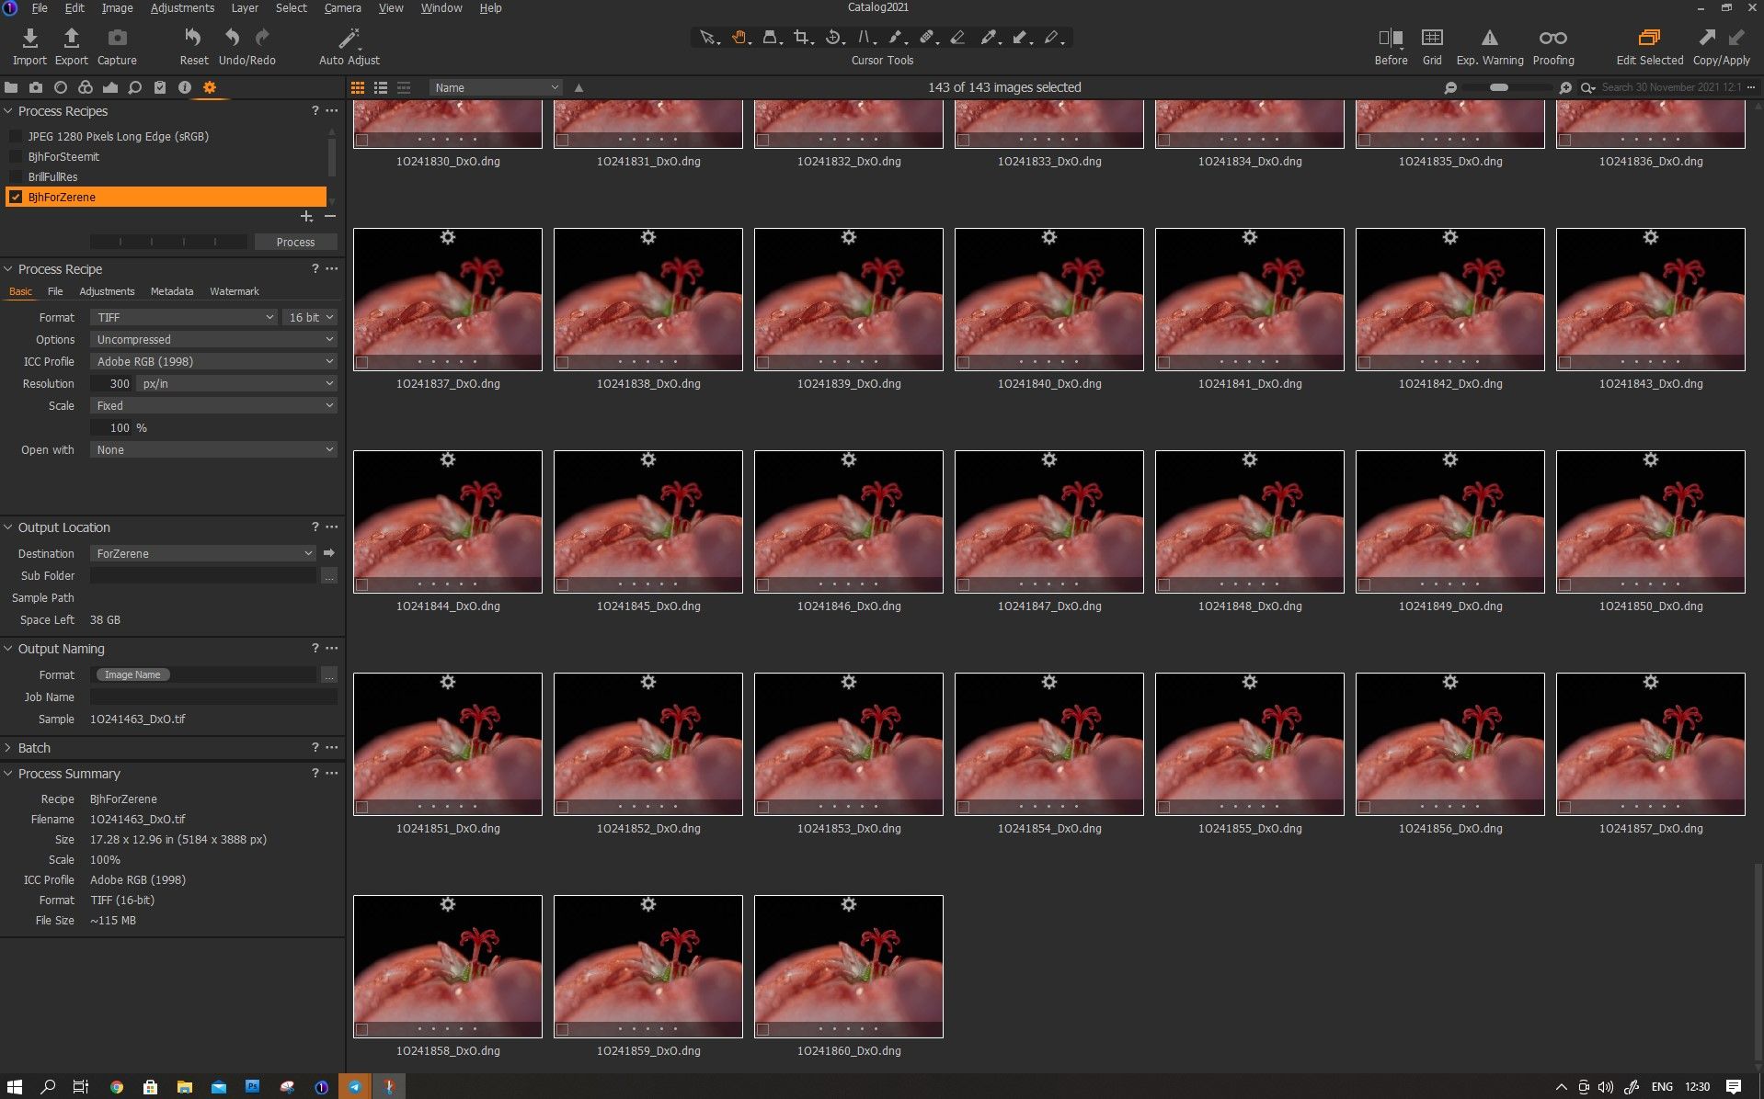This screenshot has height=1099, width=1764.
Task: Switch to the Watermark recipe tab
Action: coord(234,291)
